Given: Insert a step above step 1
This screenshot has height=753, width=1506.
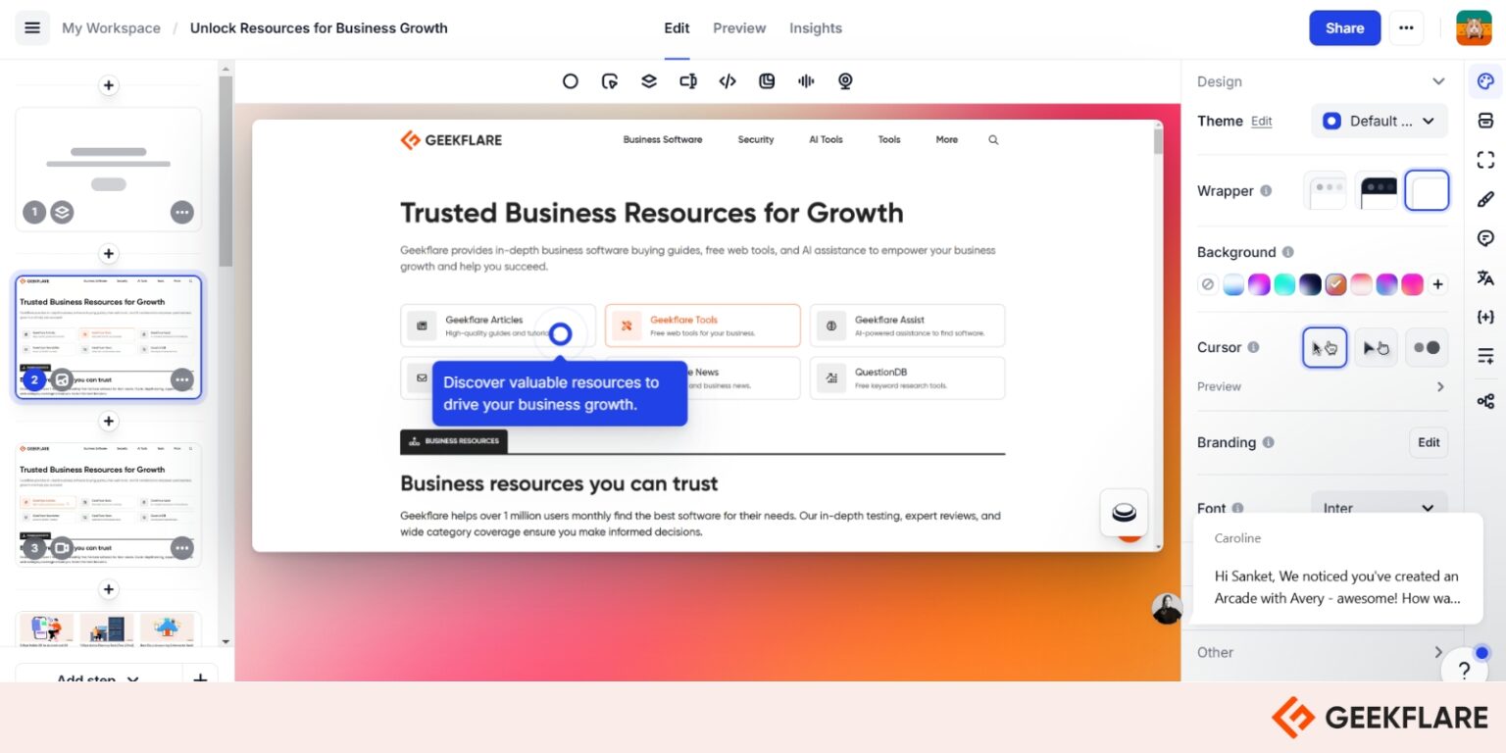Looking at the screenshot, I should [x=109, y=85].
